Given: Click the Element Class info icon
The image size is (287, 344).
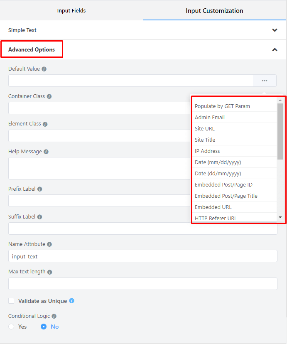Looking at the screenshot, I should 46,124.
